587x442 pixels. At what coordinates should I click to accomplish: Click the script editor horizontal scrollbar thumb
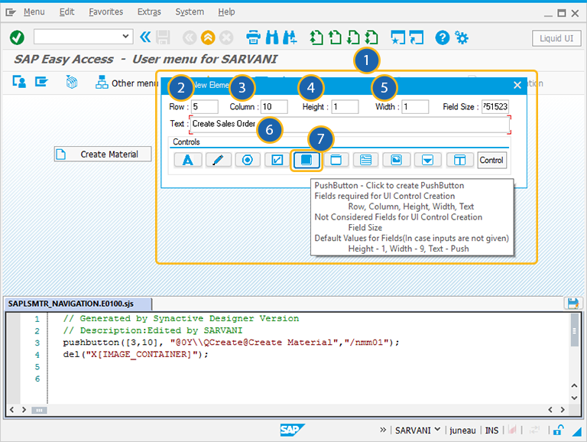(x=39, y=410)
